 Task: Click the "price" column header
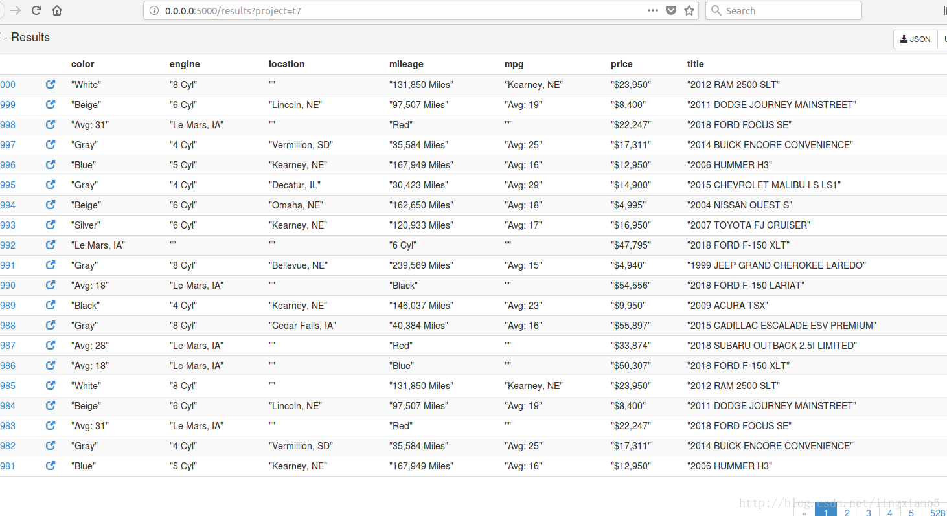(622, 64)
